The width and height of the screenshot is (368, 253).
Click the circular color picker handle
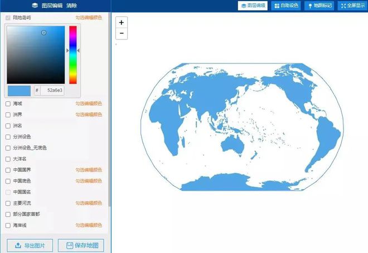click(x=43, y=33)
